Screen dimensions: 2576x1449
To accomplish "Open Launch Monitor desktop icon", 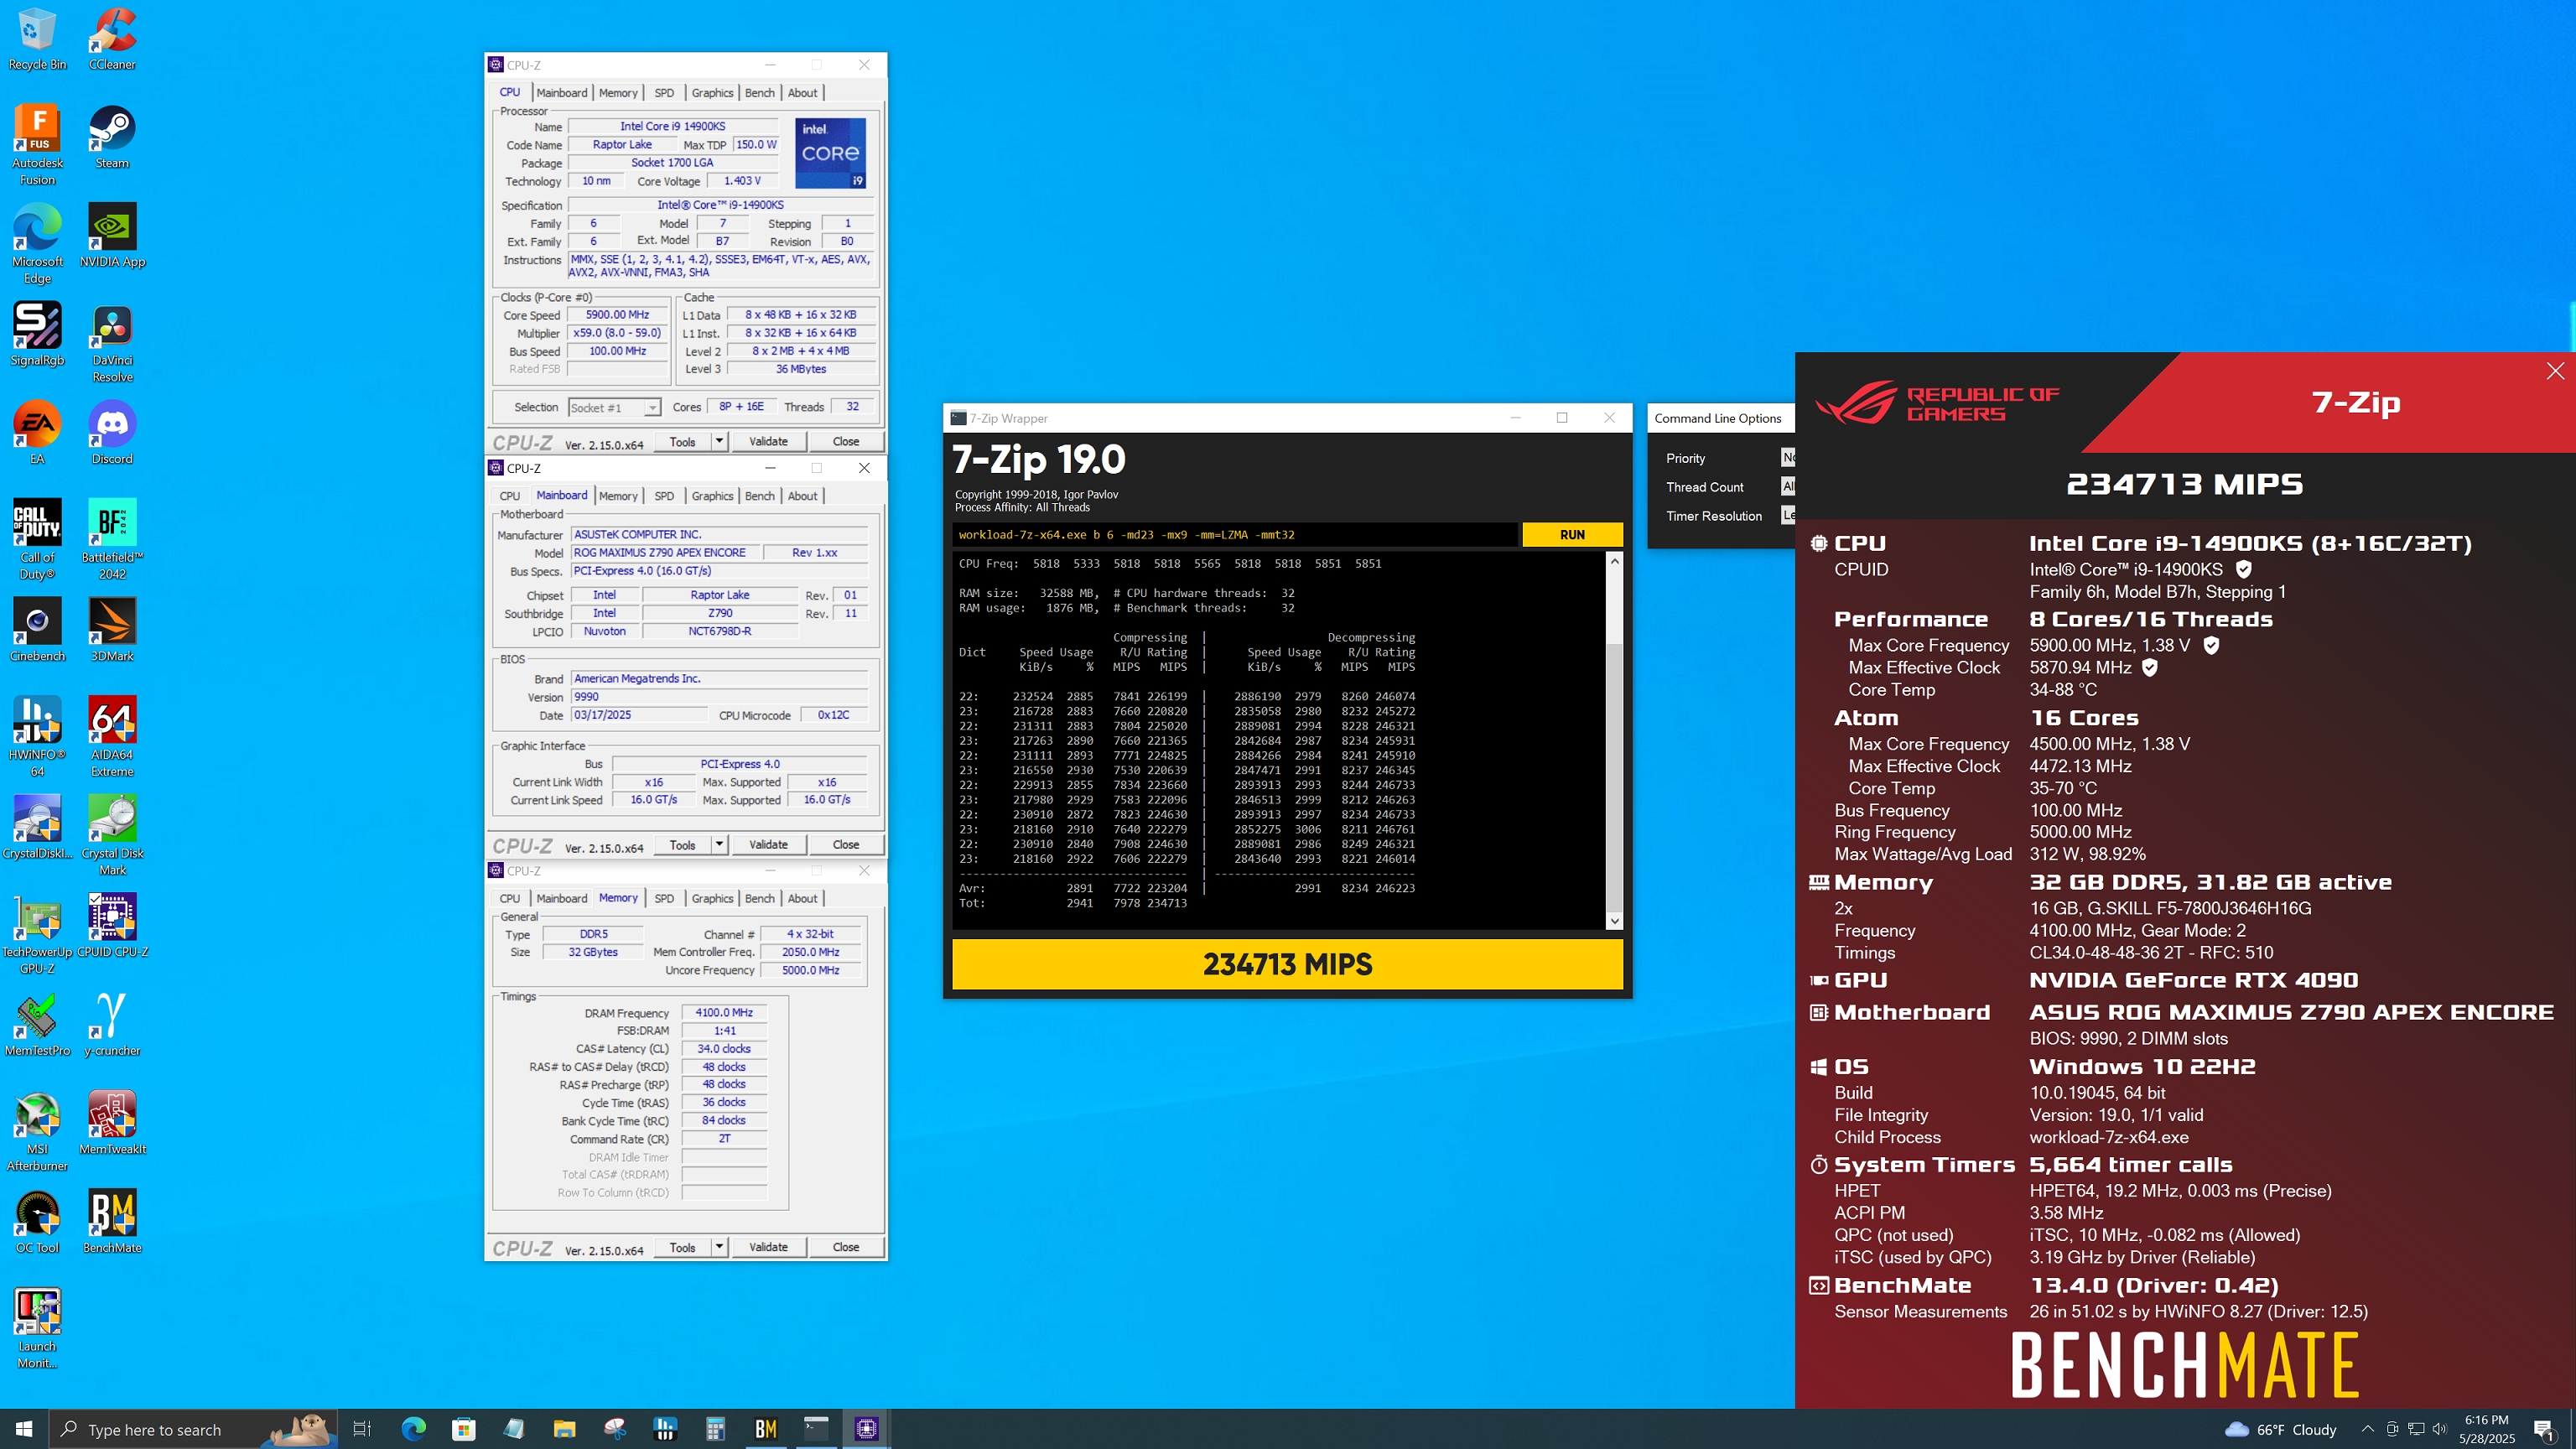I will (x=37, y=1328).
